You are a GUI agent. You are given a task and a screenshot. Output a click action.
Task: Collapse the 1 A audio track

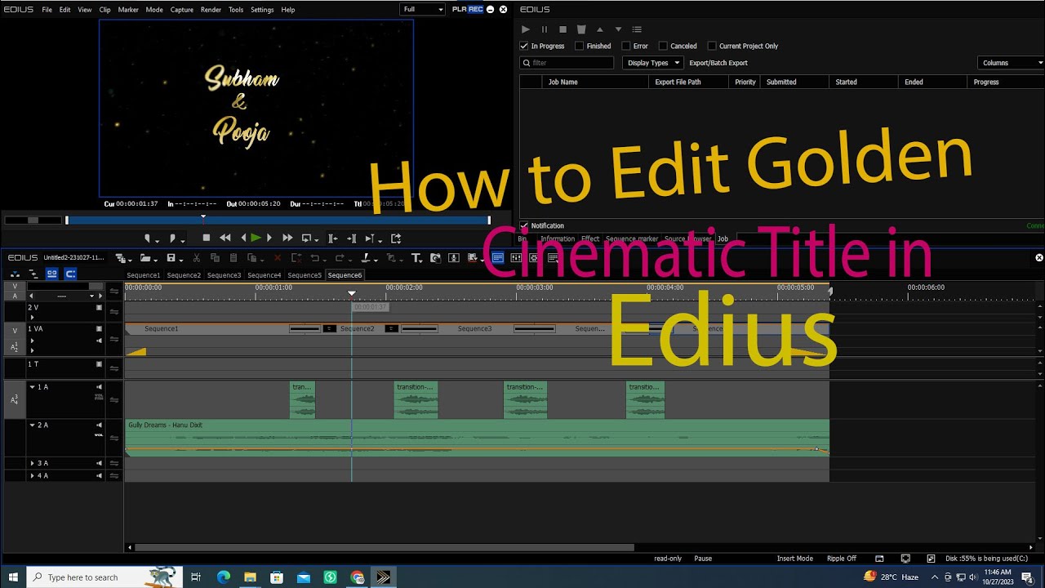(33, 387)
